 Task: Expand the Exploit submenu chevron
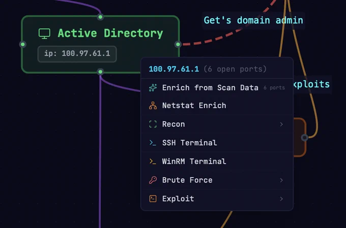pyautogui.click(x=281, y=199)
